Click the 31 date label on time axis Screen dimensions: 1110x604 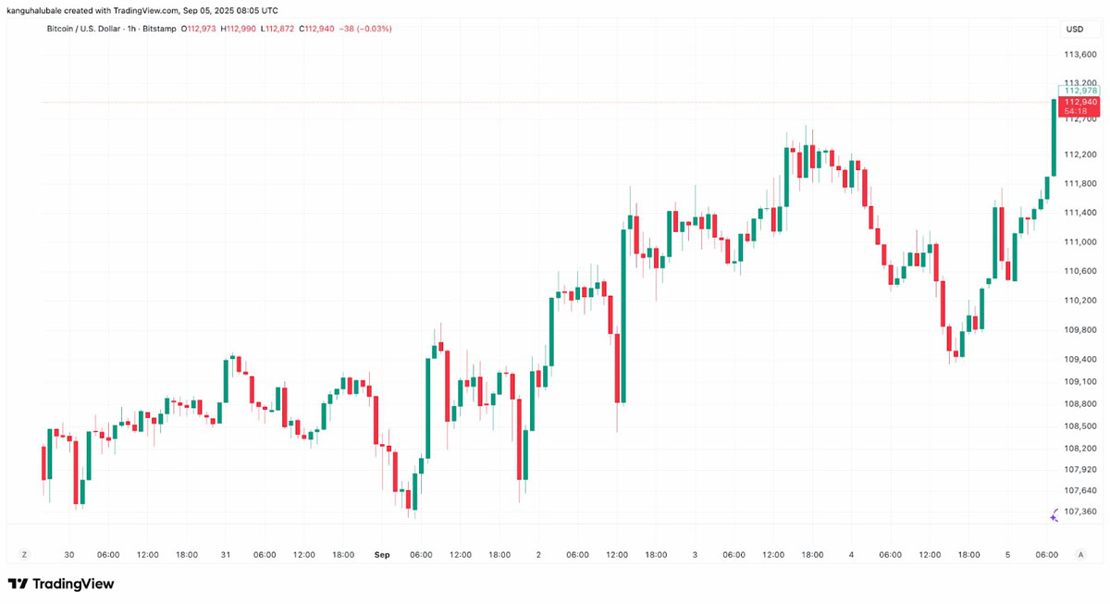(x=226, y=555)
